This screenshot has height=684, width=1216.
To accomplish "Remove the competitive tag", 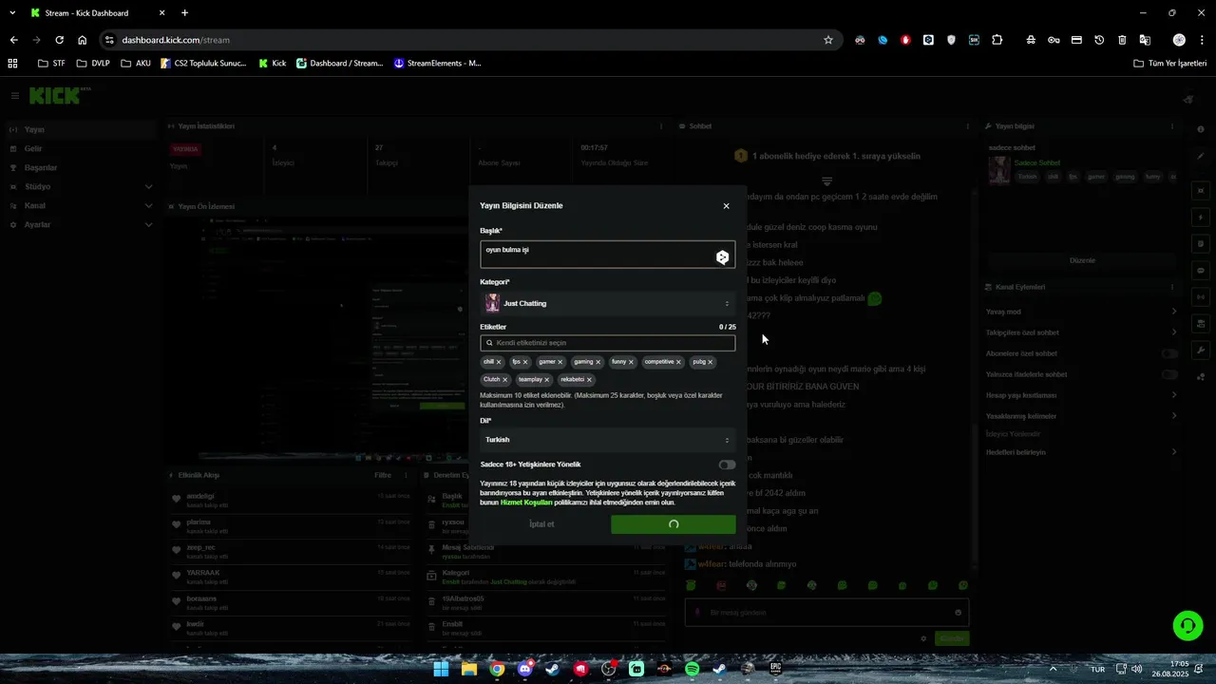I will [678, 362].
